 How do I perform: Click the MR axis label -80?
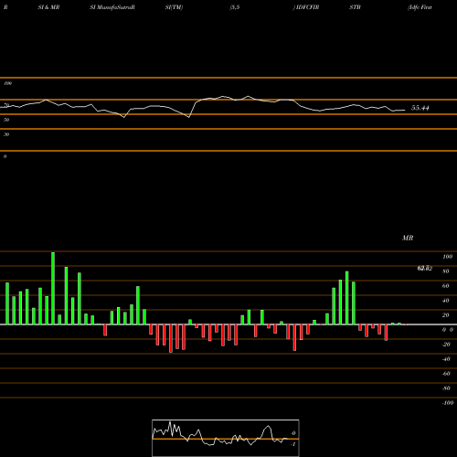(446, 388)
